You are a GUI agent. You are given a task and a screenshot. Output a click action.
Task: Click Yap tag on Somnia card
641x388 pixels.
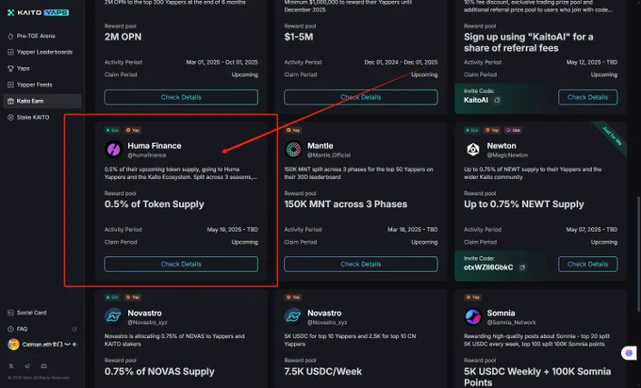(x=472, y=298)
